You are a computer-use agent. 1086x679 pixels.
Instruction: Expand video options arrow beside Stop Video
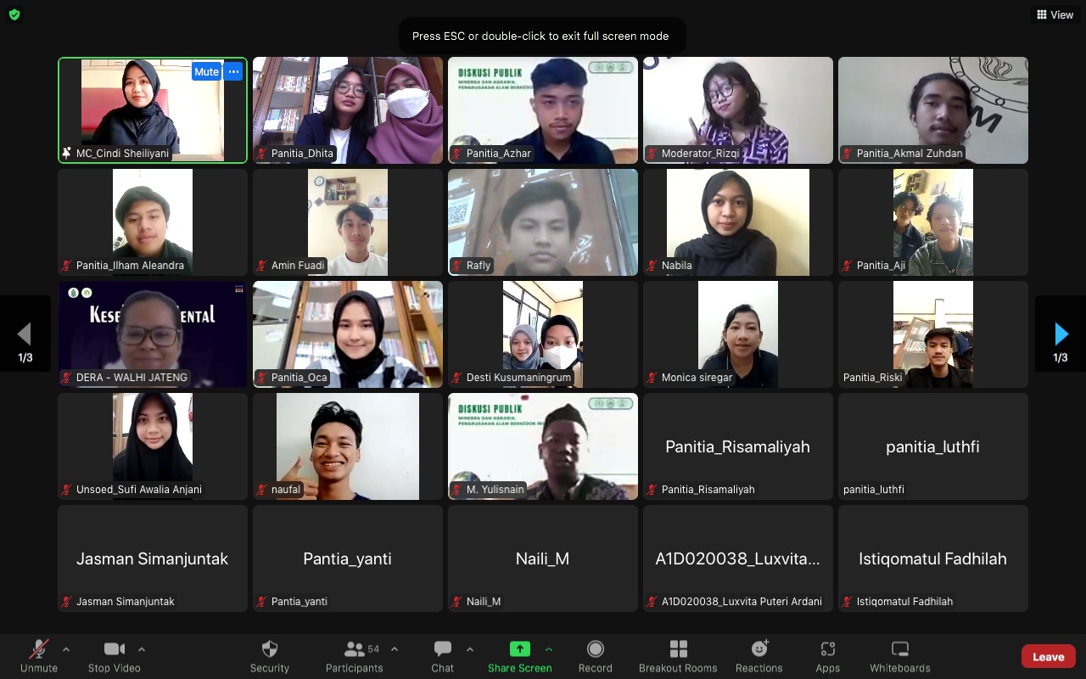point(142,649)
